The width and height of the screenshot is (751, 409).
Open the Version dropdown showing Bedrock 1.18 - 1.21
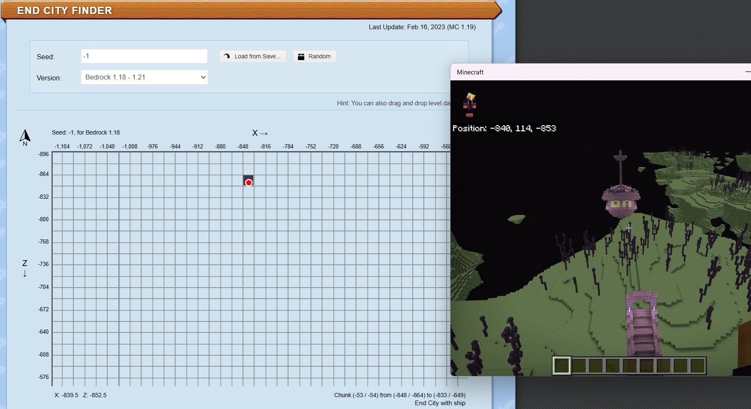coord(144,77)
